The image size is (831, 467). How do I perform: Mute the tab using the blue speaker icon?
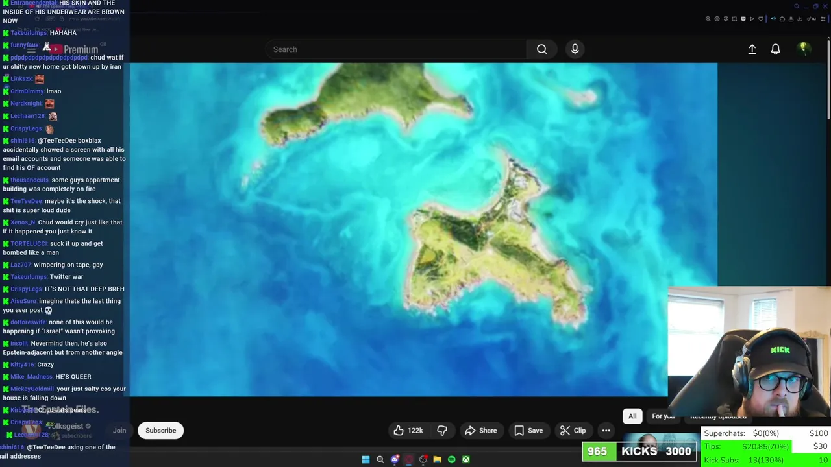(773, 19)
